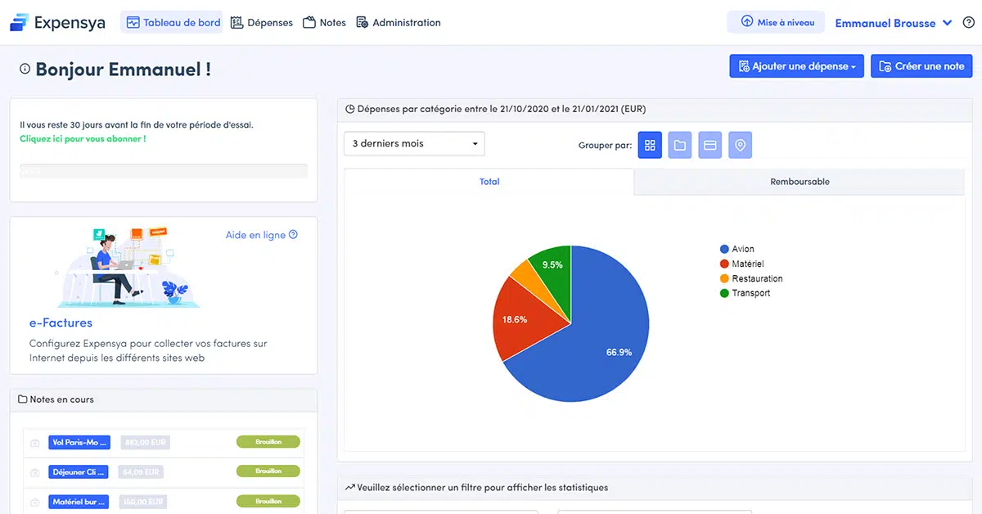
Task: Click the receipt icon beside Vol Paris-Mo note
Action: [34, 443]
